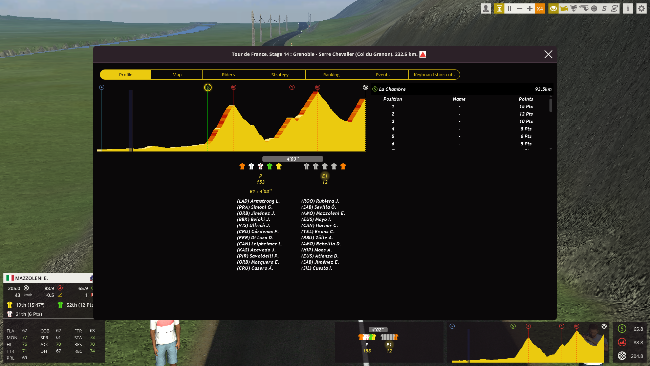
Task: Select rider Zülle A. in breakaway list
Action: point(317,238)
